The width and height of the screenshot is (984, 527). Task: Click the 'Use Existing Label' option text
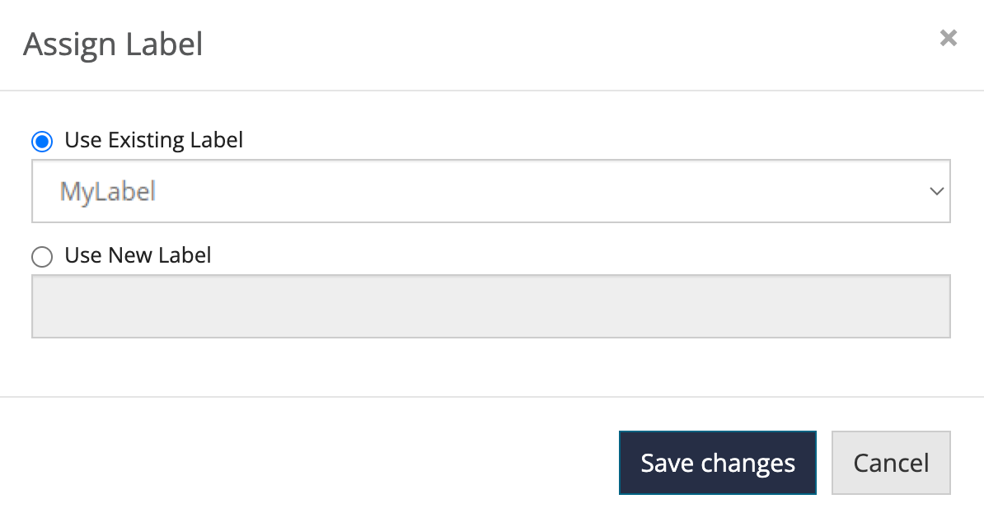tap(153, 141)
